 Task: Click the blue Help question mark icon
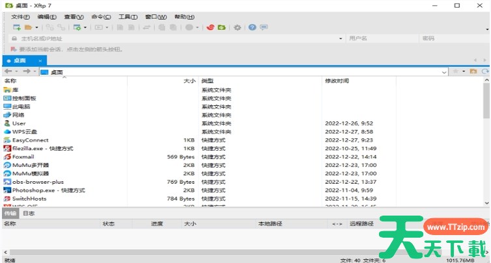pos(251,27)
